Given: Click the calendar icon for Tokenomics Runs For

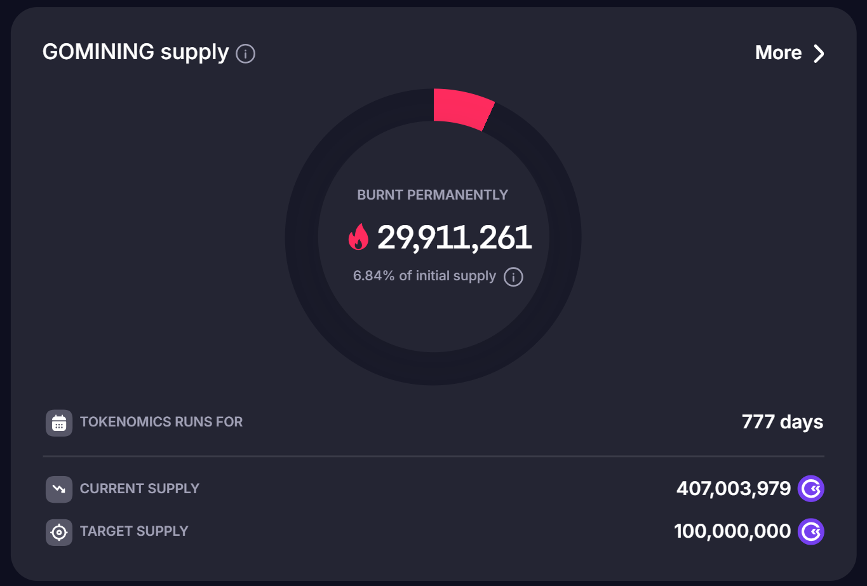Looking at the screenshot, I should click(x=59, y=423).
